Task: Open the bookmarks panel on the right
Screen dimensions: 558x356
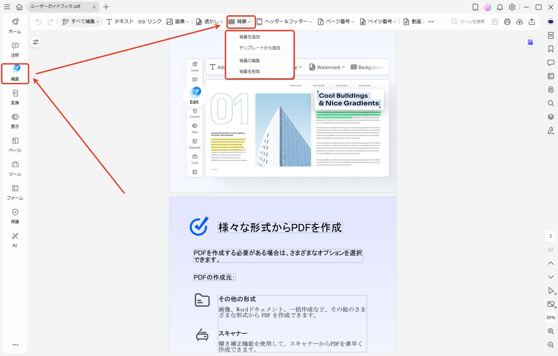Action: (551, 49)
